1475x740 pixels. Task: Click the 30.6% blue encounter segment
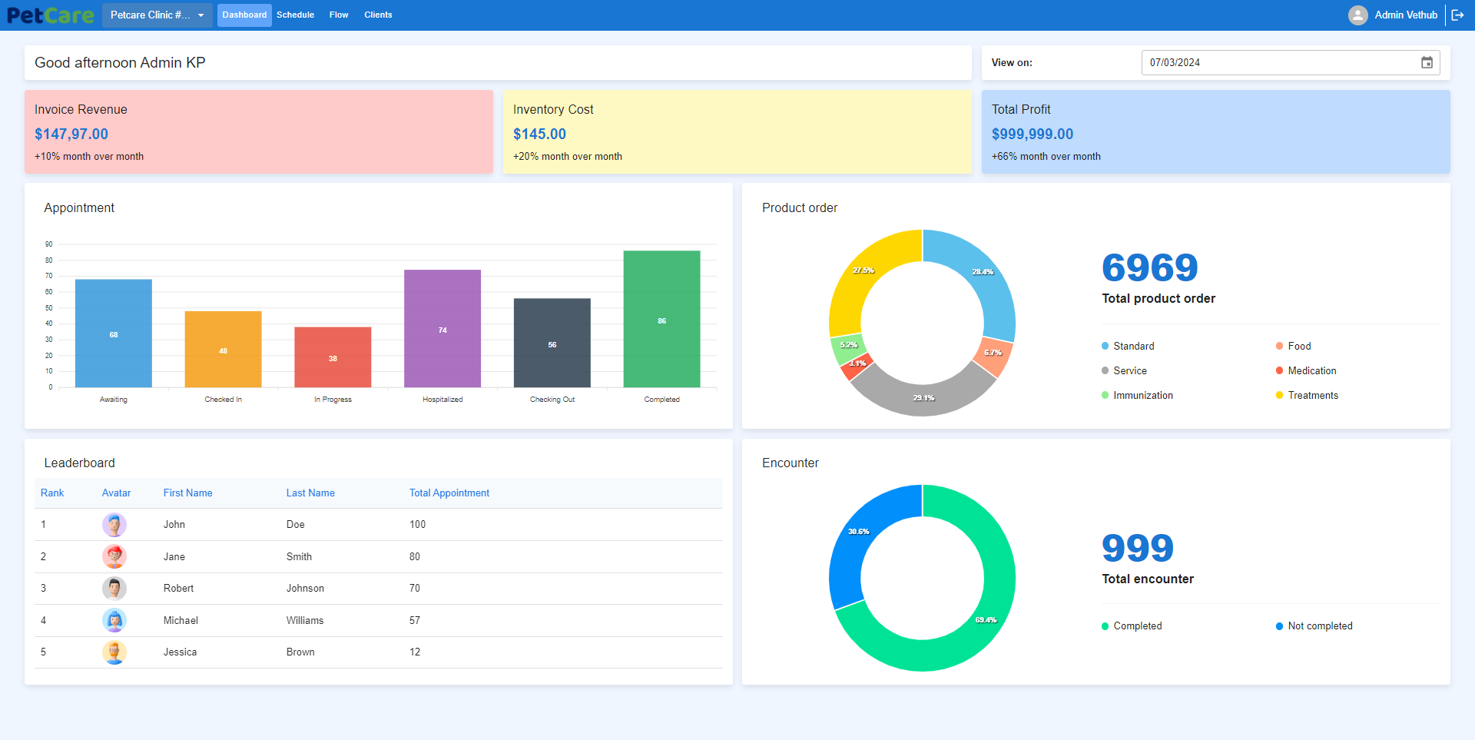click(x=859, y=532)
